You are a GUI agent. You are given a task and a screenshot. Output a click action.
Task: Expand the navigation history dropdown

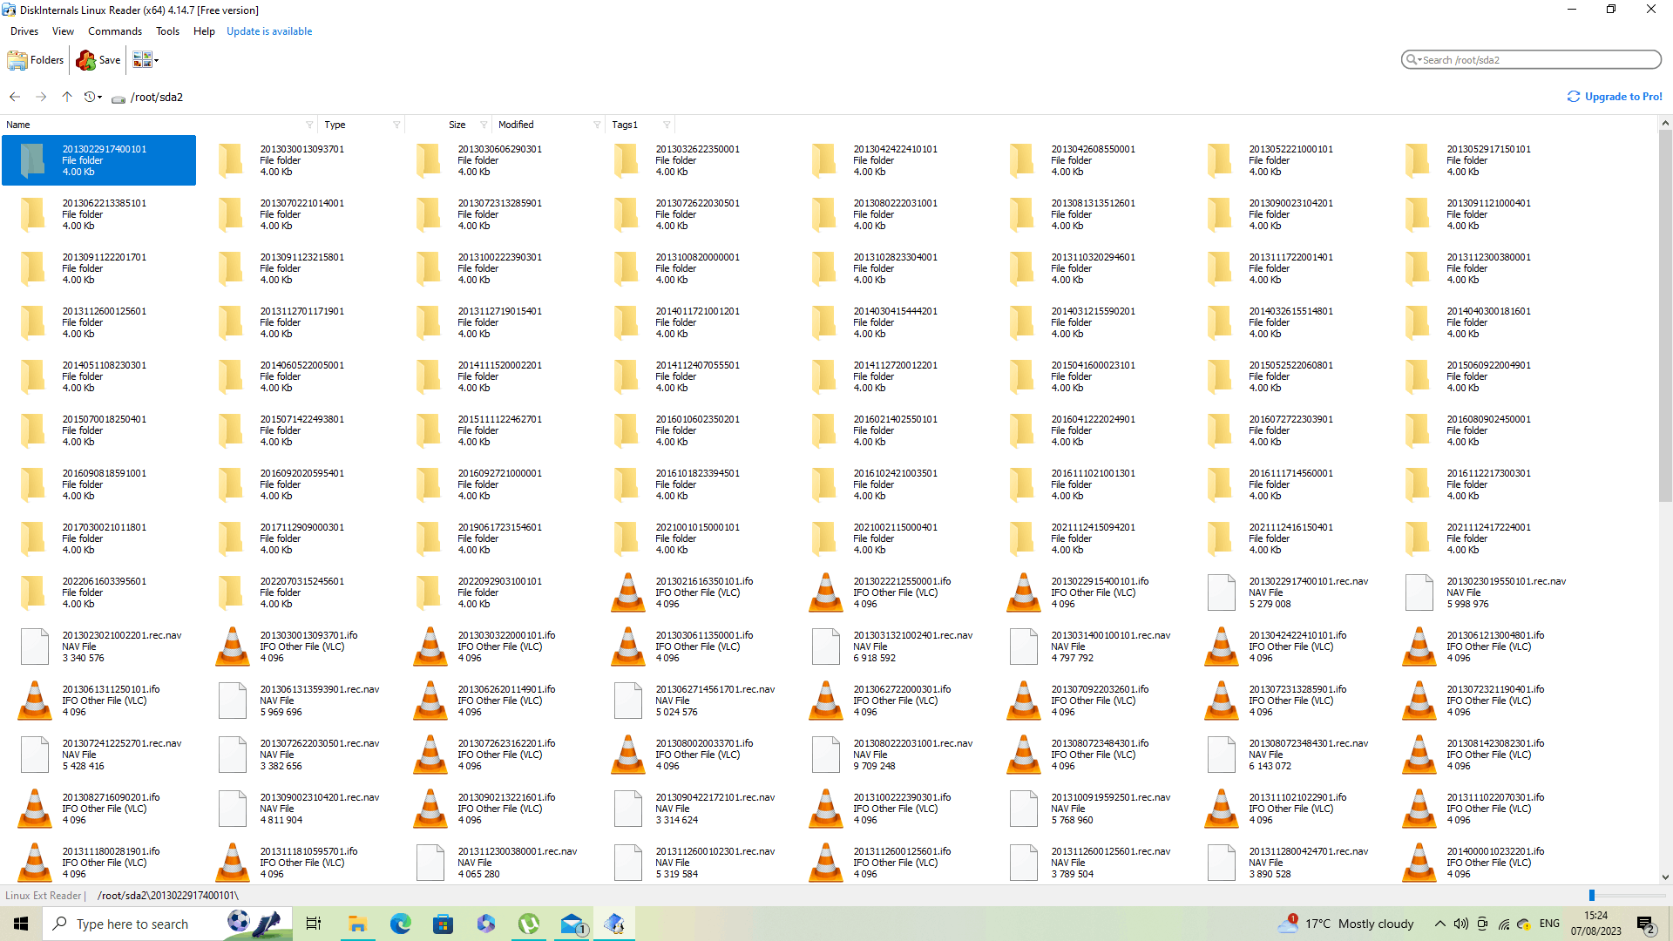point(99,98)
